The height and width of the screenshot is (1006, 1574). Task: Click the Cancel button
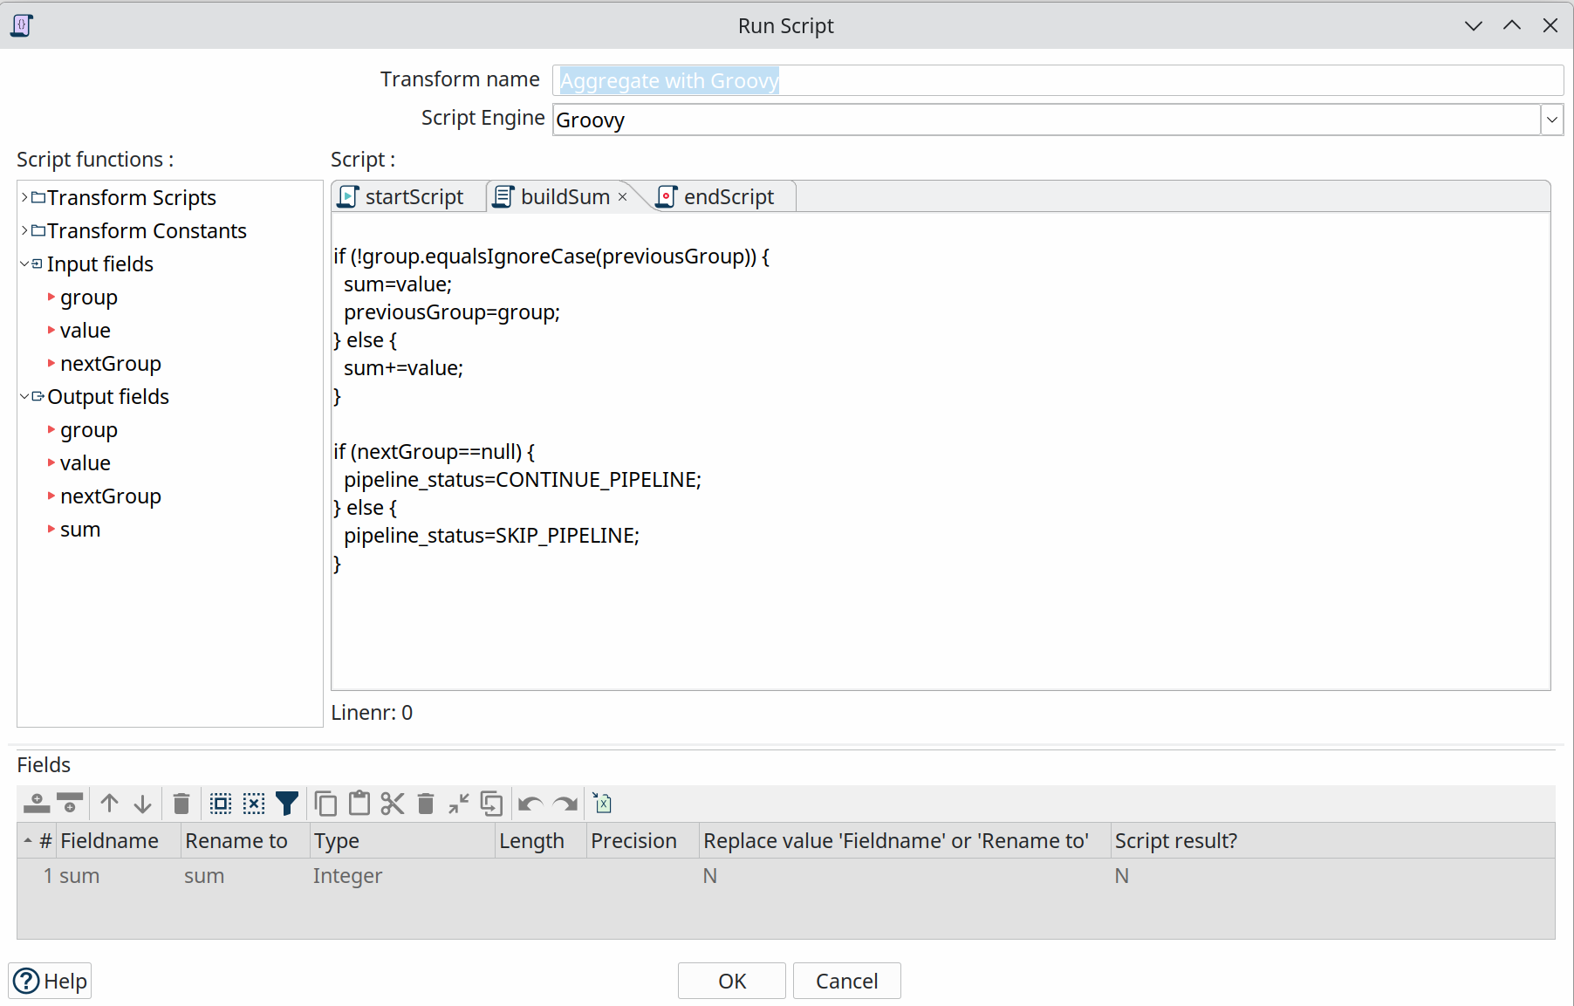[x=846, y=982]
